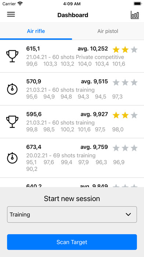This screenshot has height=257, width=144.
Task: Tap the second gold star of session 595,6
Action: click(x=125, y=115)
